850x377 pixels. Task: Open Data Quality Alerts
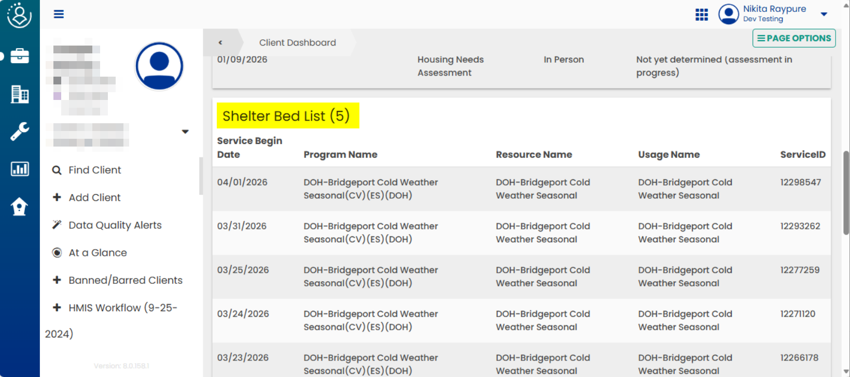pos(115,225)
